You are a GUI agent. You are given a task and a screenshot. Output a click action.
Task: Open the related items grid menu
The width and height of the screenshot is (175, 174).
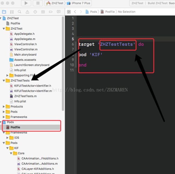(x=69, y=12)
